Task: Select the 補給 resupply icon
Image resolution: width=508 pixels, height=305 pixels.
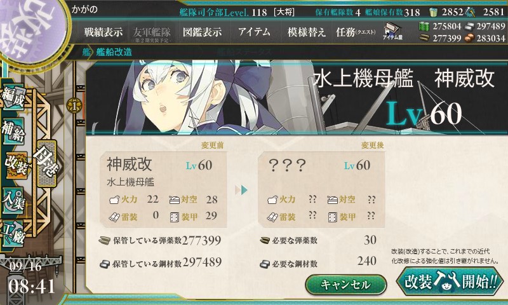Action: click(x=13, y=131)
